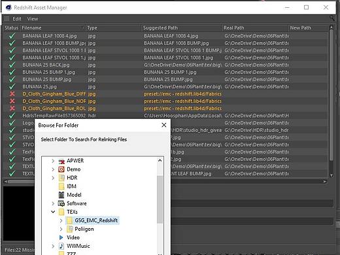Click the search magnifier icon in menu bar

pyautogui.click(x=332, y=18)
